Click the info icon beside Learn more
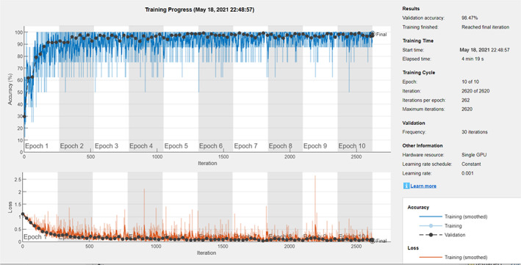 [406, 186]
